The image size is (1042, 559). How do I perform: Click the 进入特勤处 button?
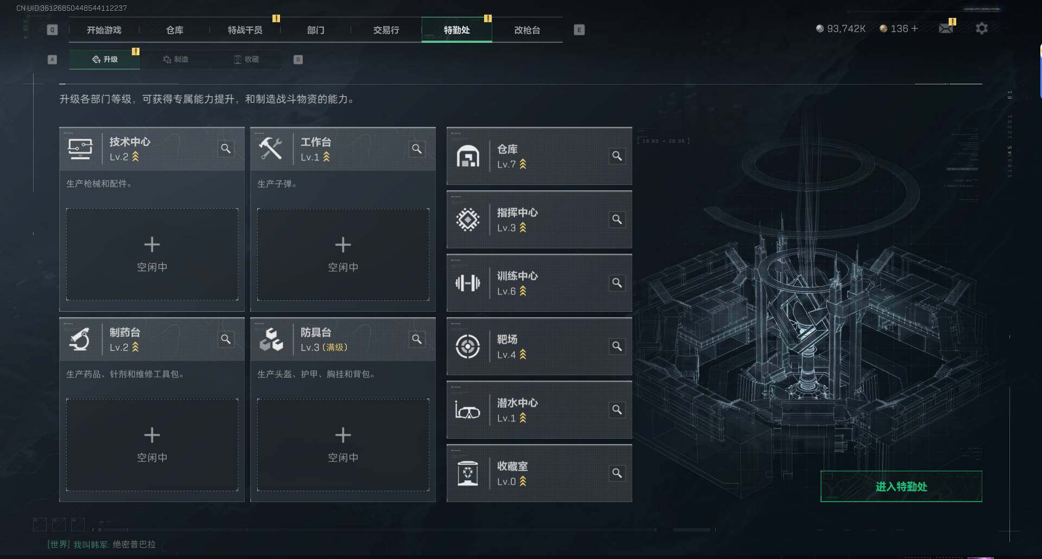(x=901, y=486)
